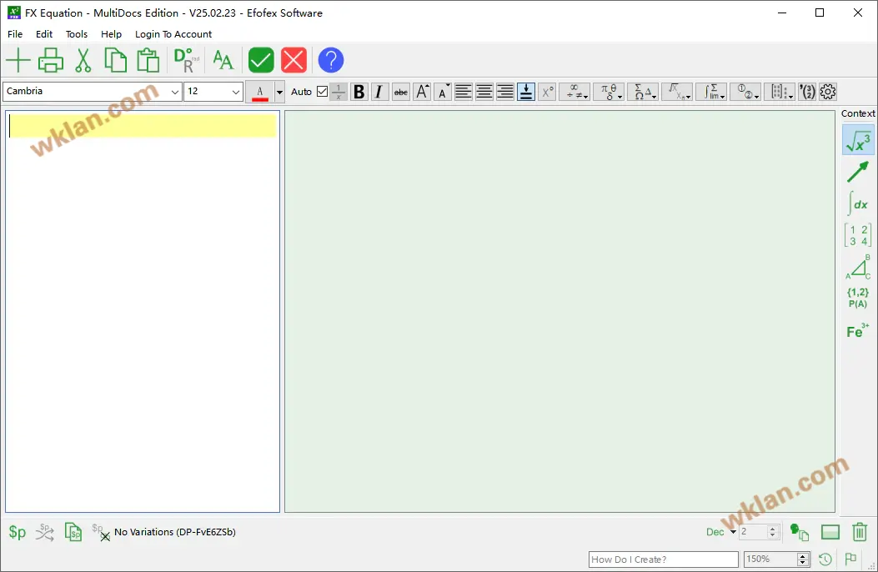Click the copy with $p document icon
878x572 pixels.
(73, 532)
